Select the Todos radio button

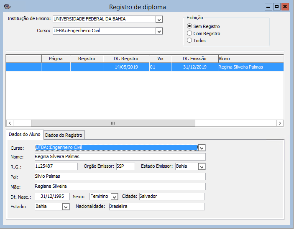pos(189,41)
